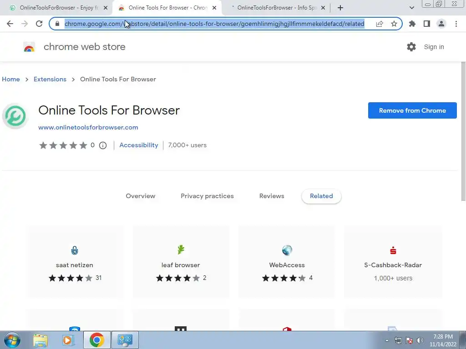Expand the tab search dropdown arrow
Screen dimensions: 466x349
click(411, 8)
